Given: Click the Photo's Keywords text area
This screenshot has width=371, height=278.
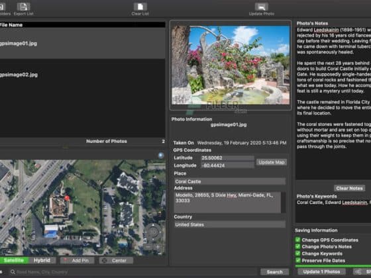Looking at the screenshot, I should click(333, 211).
